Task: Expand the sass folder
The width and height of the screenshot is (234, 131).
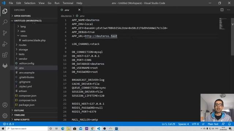Action: (x=34, y=31)
